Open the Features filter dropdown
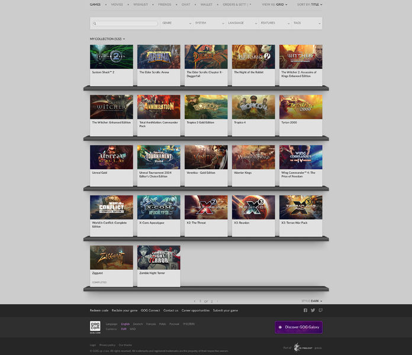 point(275,23)
